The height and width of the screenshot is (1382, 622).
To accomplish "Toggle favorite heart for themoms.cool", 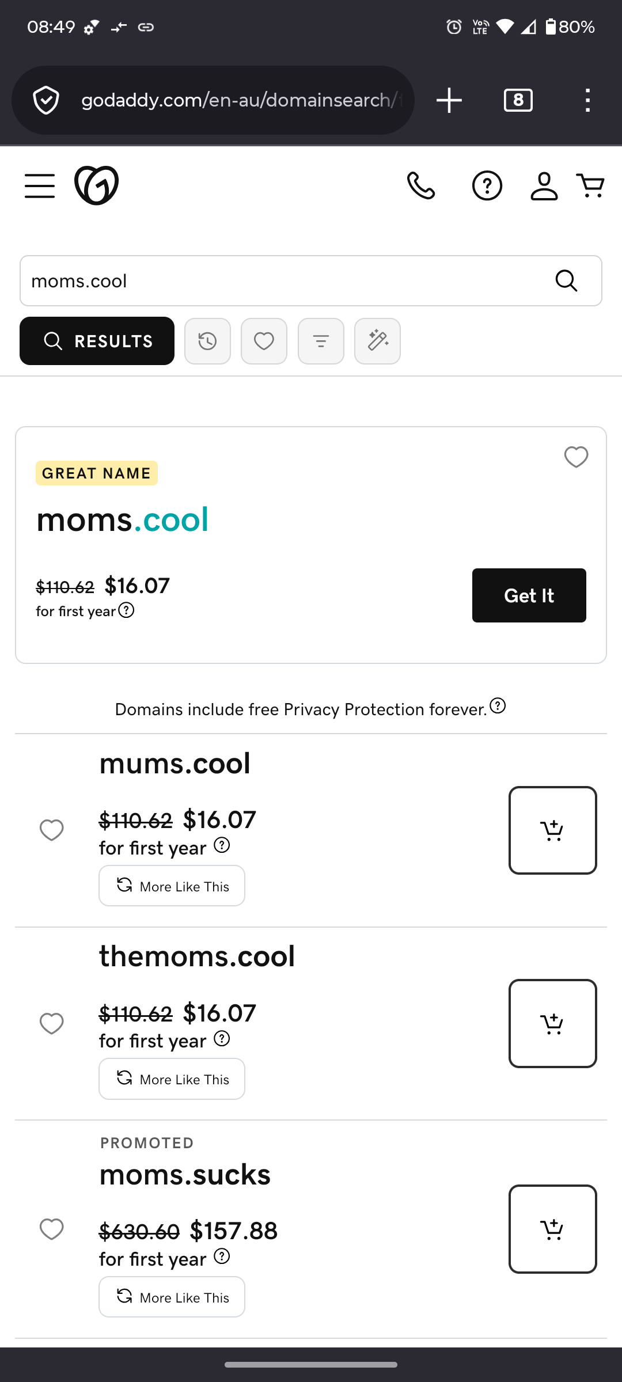I will (x=51, y=1023).
